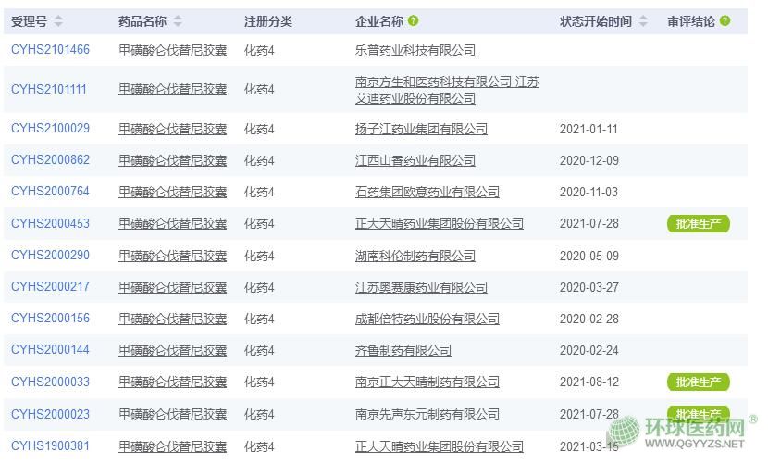Image resolution: width=768 pixels, height=464 pixels.
Task: Click 齐鲁制药有限公司 company name
Action: click(x=403, y=350)
